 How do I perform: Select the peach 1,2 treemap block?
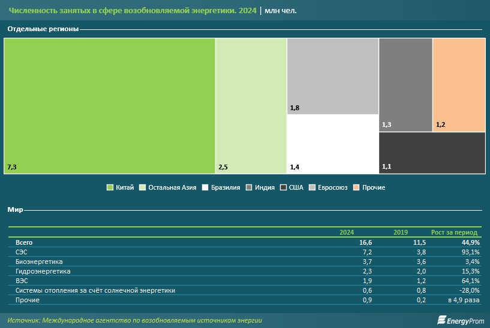point(459,84)
